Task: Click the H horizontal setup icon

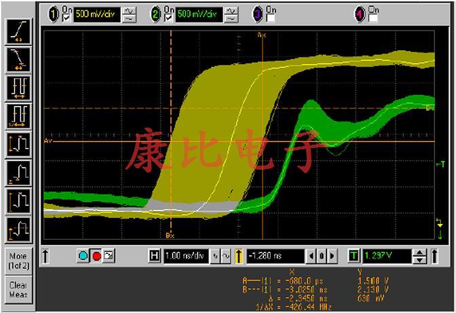Action: tap(154, 256)
